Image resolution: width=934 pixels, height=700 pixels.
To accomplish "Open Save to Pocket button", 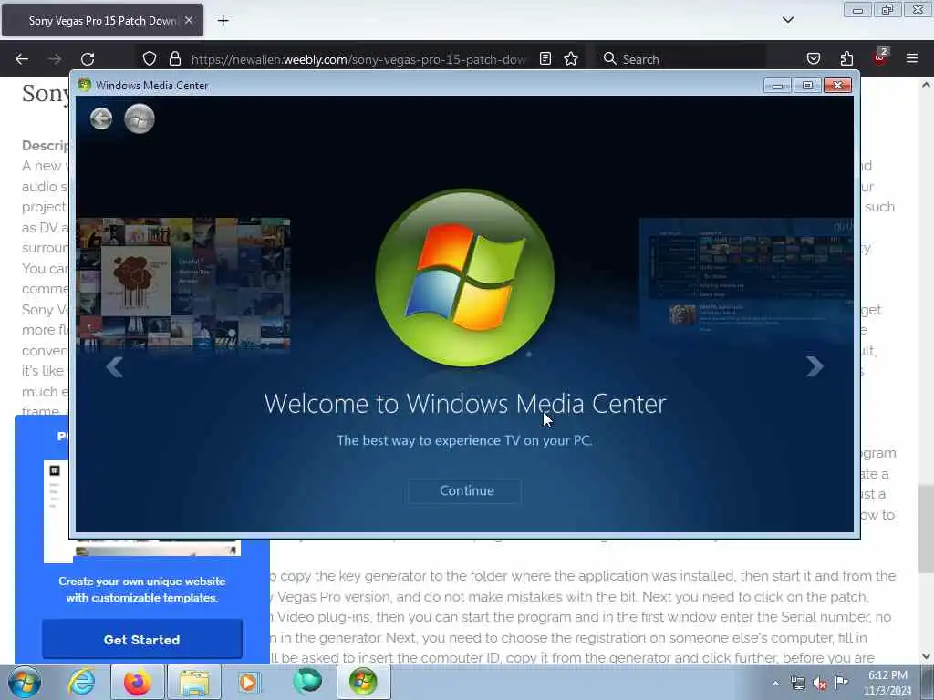I will [813, 59].
